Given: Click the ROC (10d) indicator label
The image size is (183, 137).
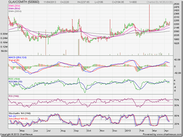Looking at the screenshot, I should (x=14, y=79).
